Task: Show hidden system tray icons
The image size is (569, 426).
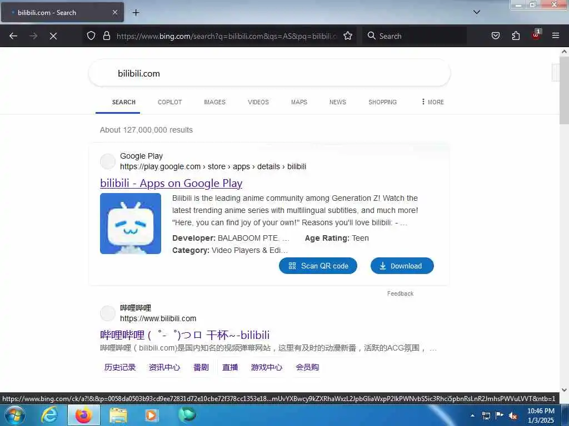Action: click(472, 415)
